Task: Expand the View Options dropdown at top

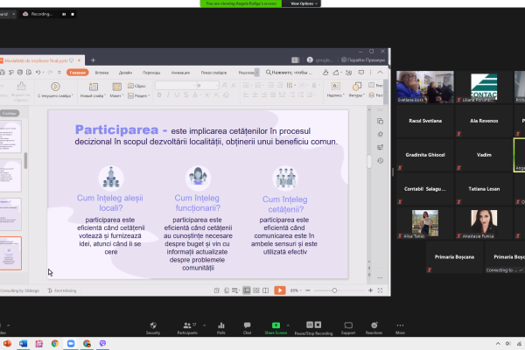Action: point(302,3)
